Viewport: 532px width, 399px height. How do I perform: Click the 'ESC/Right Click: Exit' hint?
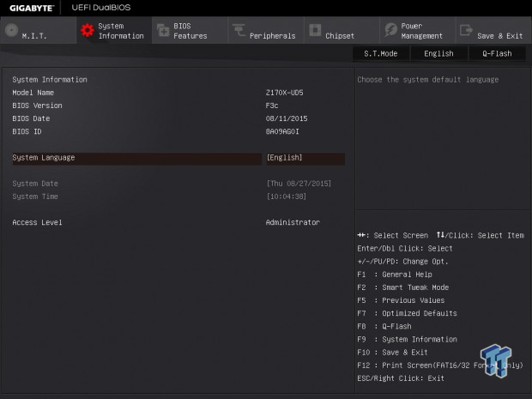pos(401,378)
